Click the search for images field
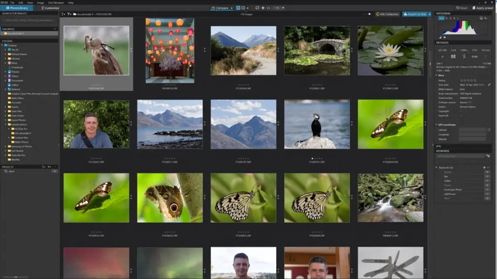This screenshot has height=279, width=497. coord(29,20)
